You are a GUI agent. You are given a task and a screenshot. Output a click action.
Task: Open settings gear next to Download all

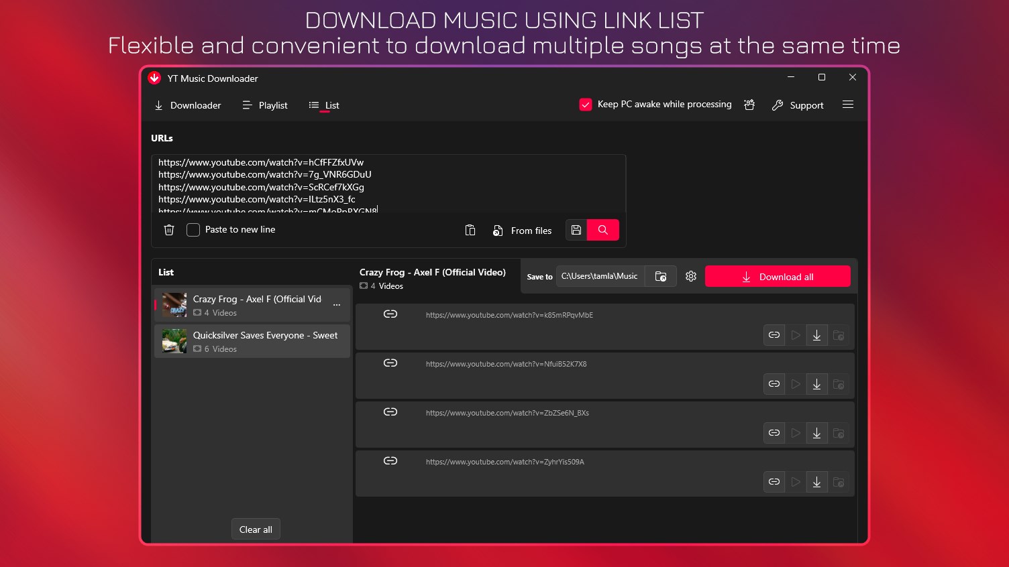tap(691, 276)
